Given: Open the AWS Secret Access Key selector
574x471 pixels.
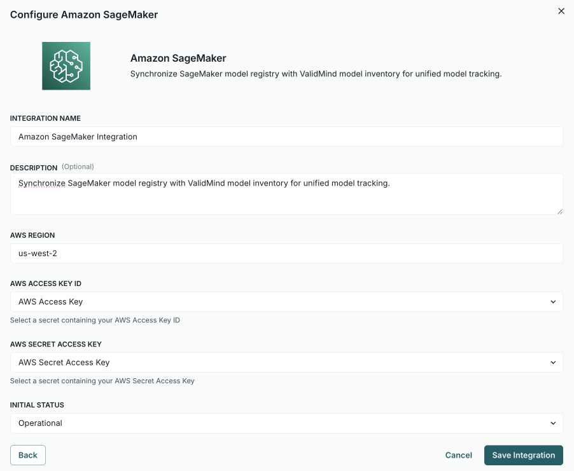Looking at the screenshot, I should (x=286, y=362).
